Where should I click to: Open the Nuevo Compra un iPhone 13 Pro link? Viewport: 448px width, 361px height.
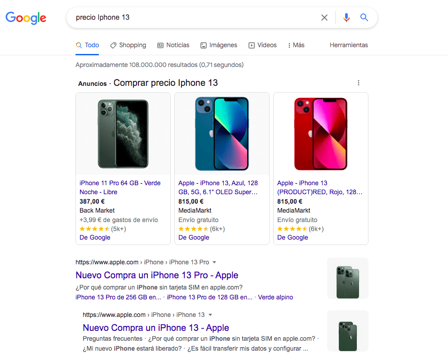(x=157, y=275)
